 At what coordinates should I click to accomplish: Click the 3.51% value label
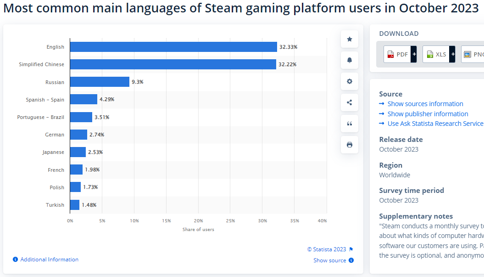click(102, 117)
